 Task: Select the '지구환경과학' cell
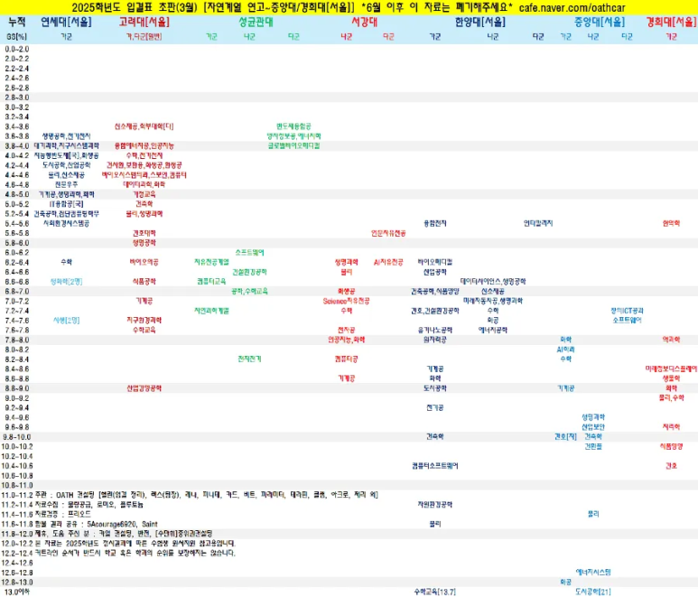point(144,320)
